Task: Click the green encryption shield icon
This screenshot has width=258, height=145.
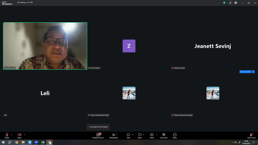Action: coord(224,3)
